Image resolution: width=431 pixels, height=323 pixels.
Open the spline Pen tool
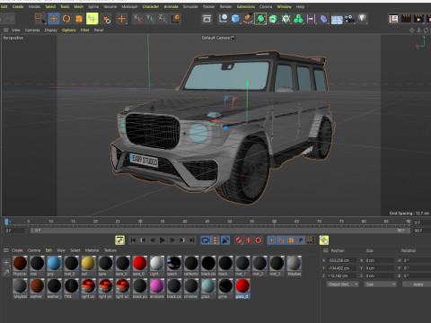tap(248, 19)
